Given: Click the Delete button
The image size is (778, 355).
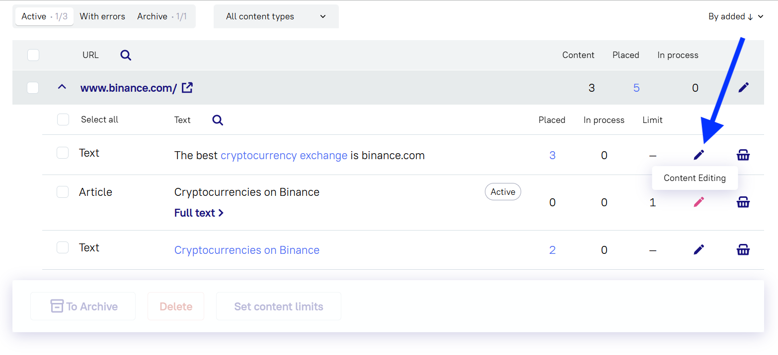Looking at the screenshot, I should tap(176, 306).
